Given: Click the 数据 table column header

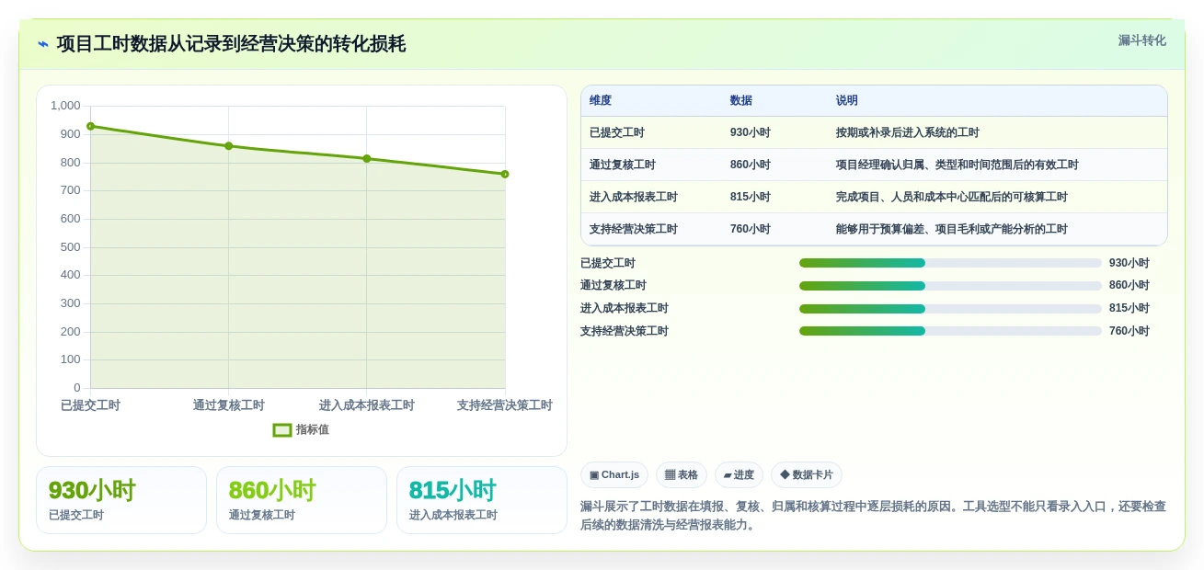Looking at the screenshot, I should tap(740, 101).
